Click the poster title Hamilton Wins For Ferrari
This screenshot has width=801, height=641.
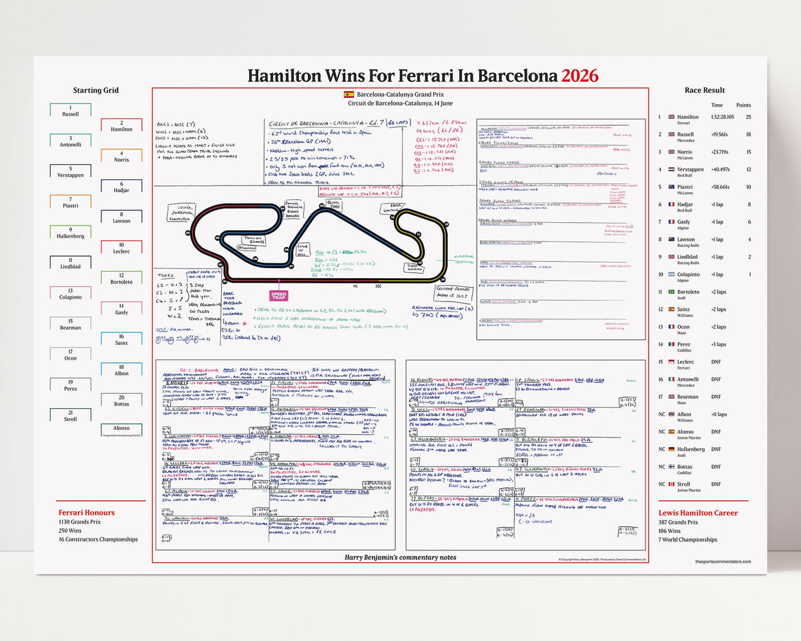tap(403, 75)
